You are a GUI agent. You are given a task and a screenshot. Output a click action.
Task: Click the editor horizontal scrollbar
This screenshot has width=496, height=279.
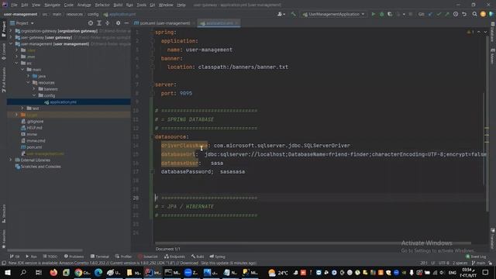pyautogui.click(x=313, y=243)
